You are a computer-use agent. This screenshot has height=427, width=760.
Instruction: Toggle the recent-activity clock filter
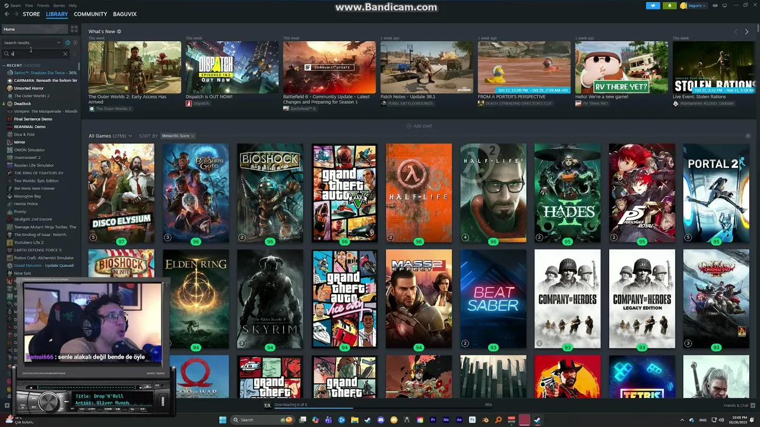pos(68,43)
